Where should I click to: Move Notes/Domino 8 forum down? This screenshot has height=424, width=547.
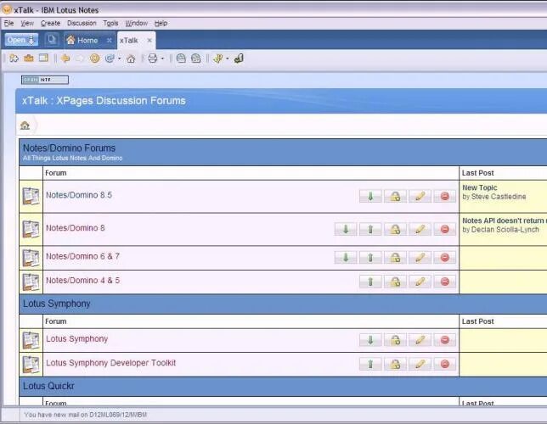pyautogui.click(x=346, y=229)
